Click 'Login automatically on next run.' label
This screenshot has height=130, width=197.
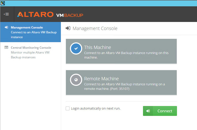point(96,109)
